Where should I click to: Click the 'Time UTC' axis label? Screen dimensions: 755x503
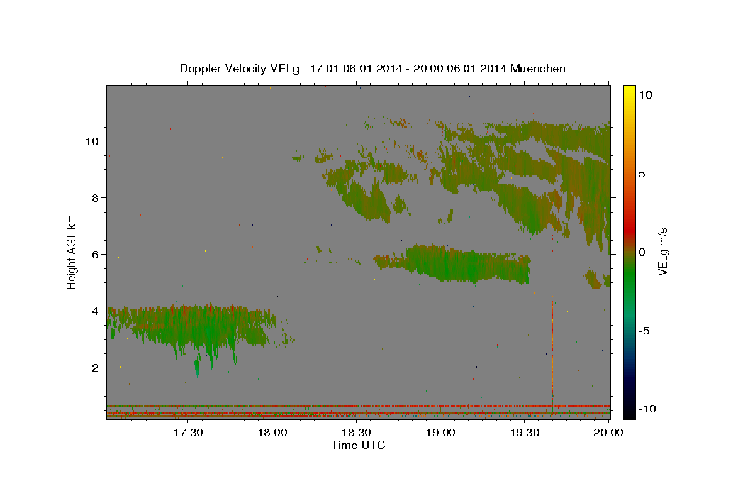tap(358, 445)
